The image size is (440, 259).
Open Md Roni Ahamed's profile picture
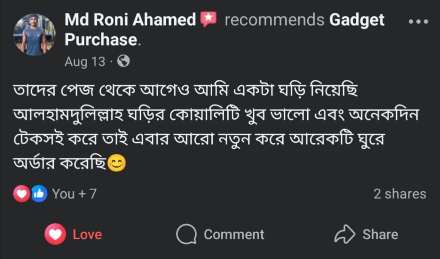click(34, 34)
